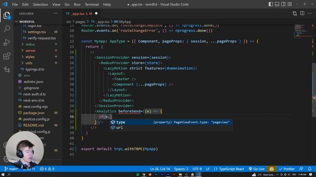Open Windows Start button on taskbar

click(x=3, y=175)
